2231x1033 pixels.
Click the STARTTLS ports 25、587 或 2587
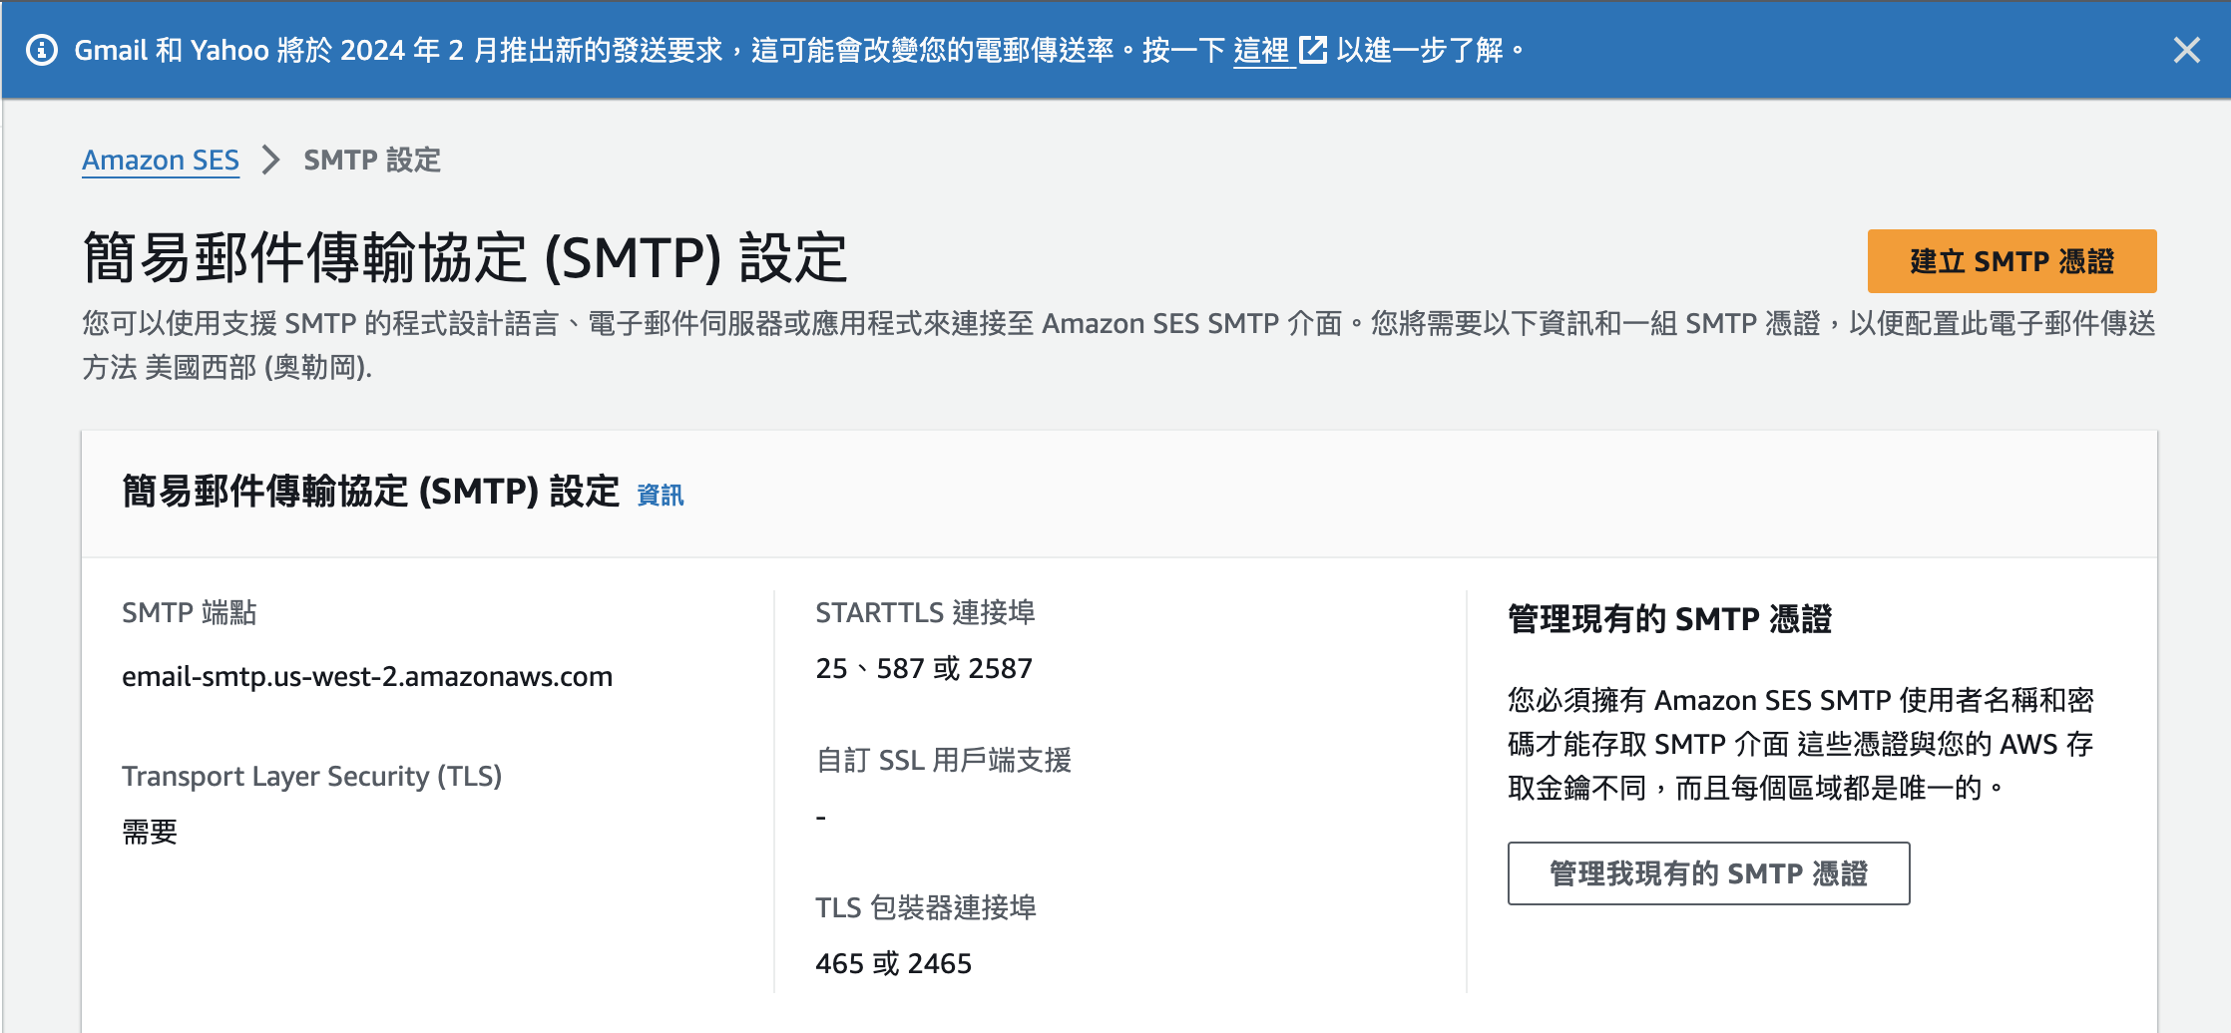pyautogui.click(x=924, y=668)
